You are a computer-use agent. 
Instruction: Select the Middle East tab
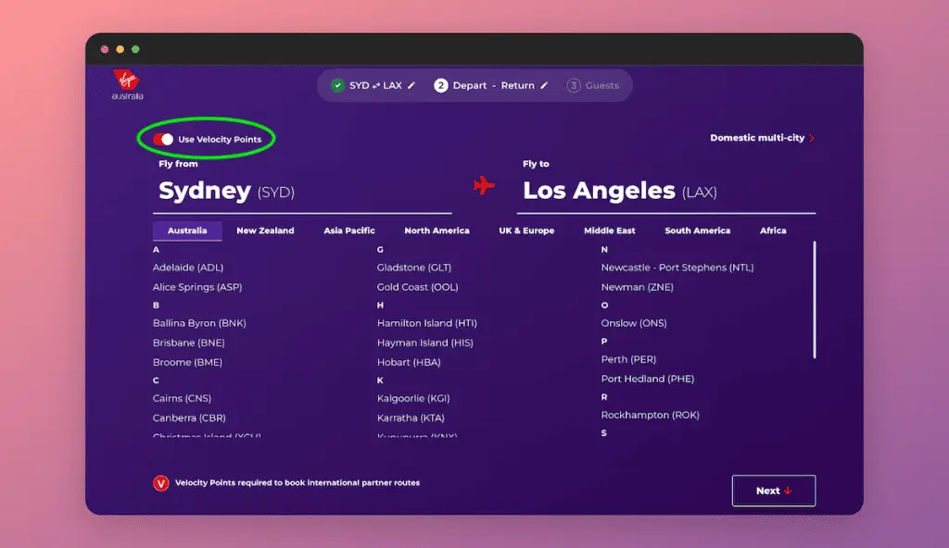(x=610, y=230)
